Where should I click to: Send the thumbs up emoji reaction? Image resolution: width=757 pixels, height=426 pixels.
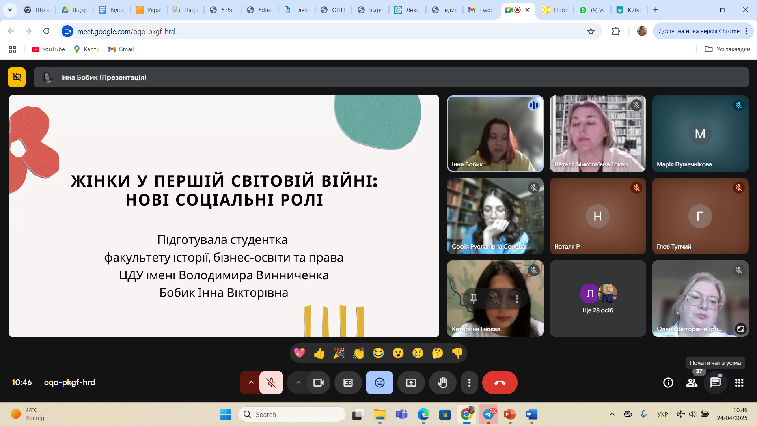[319, 353]
